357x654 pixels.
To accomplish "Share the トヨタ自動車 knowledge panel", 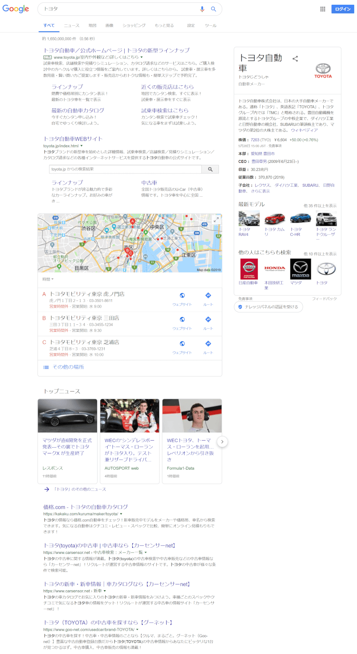I will pos(295,59).
